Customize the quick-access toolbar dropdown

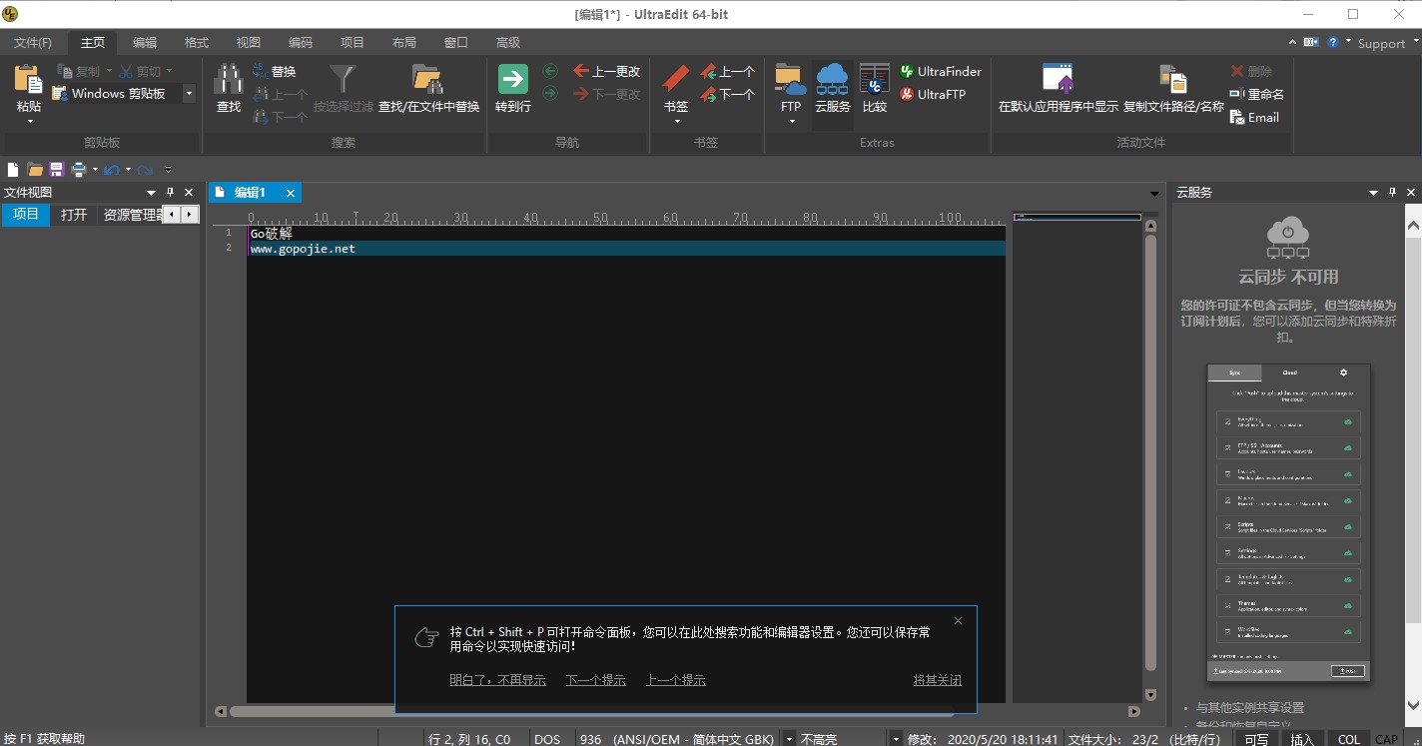168,170
